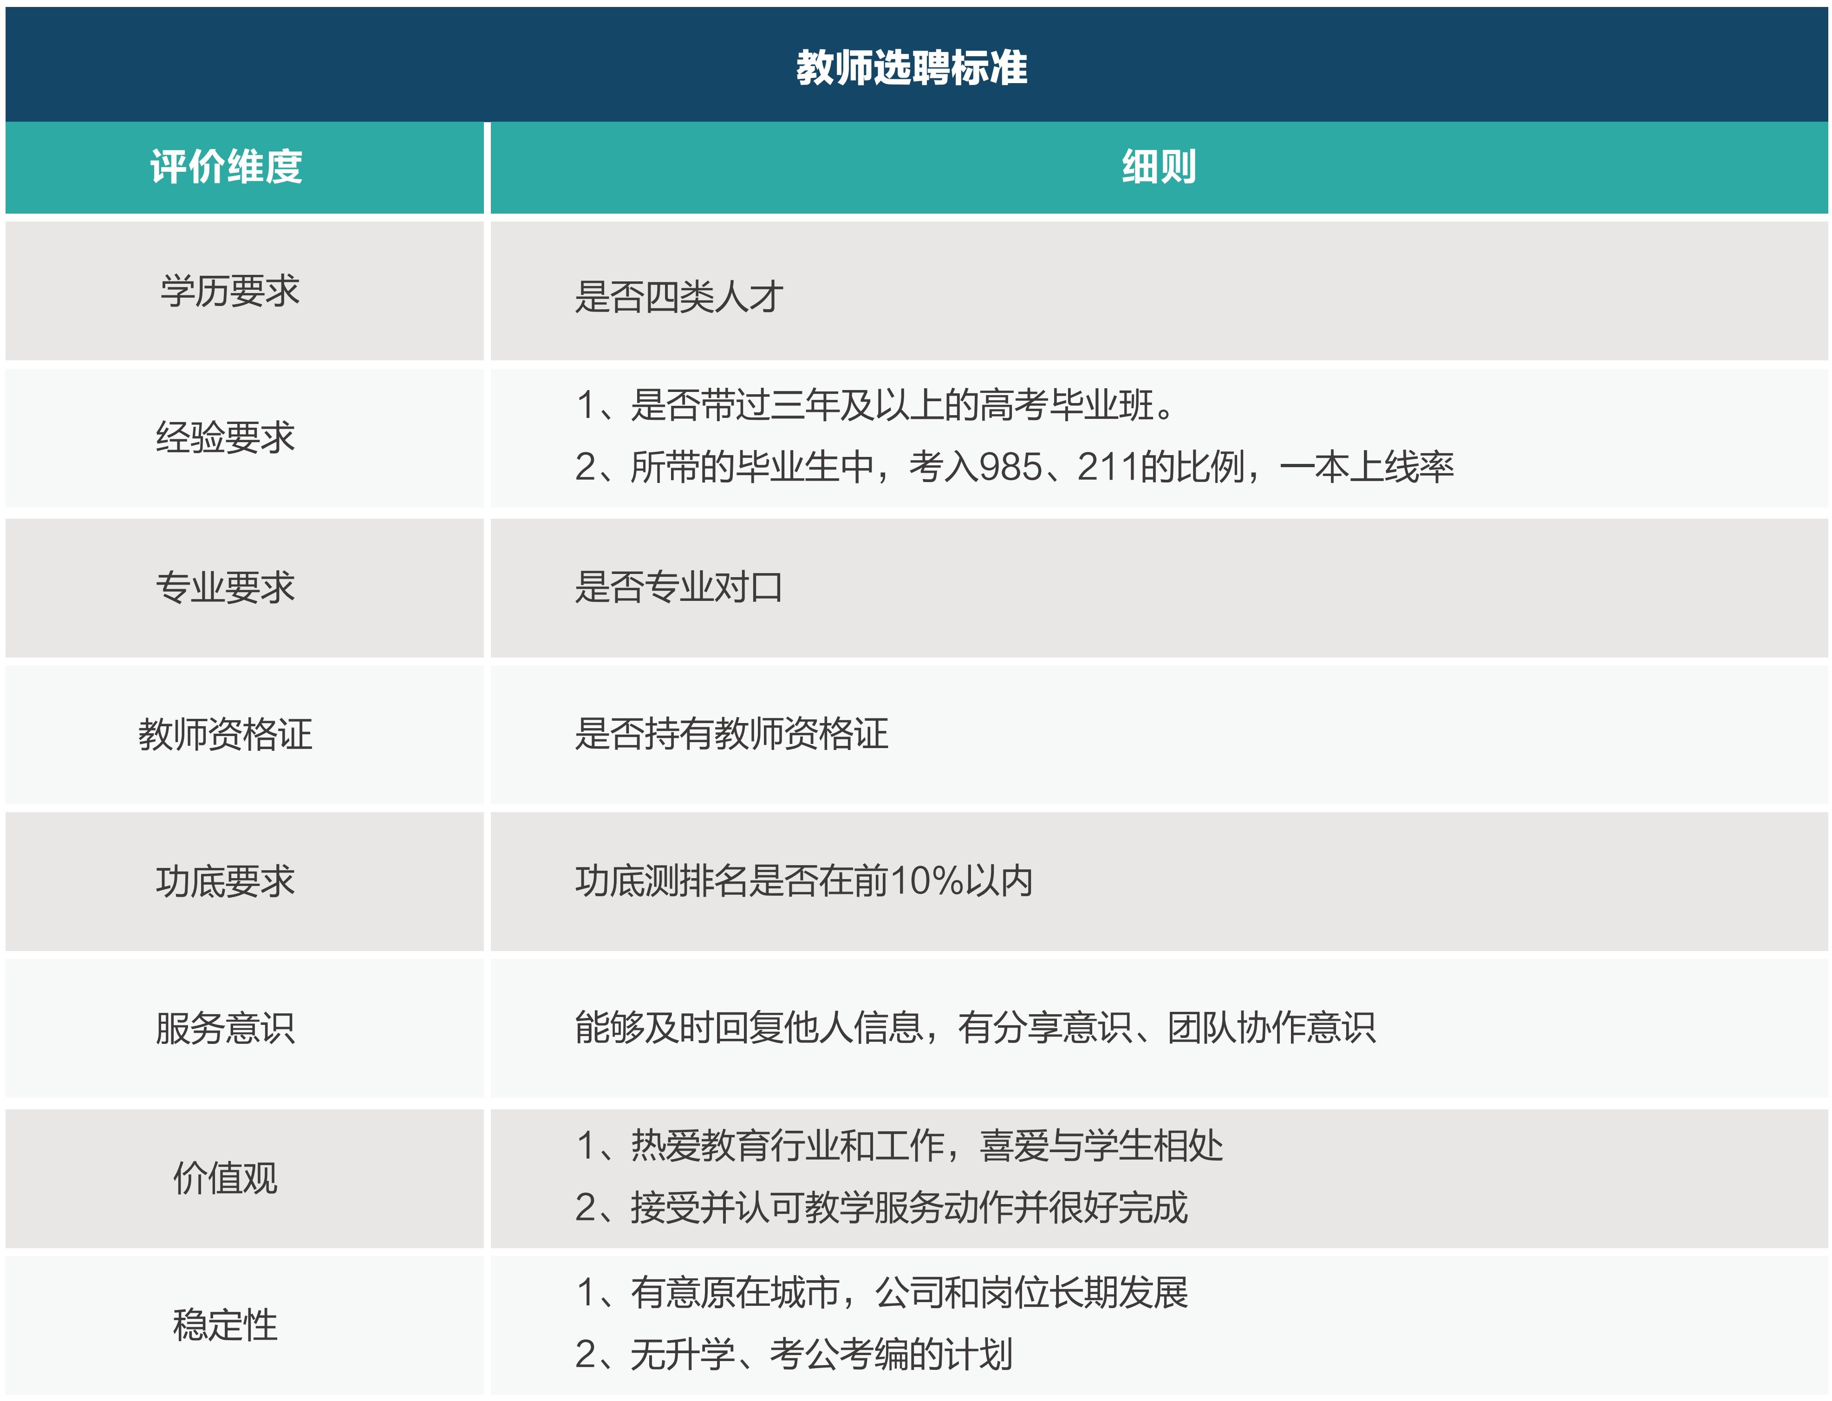Click the 是否持有教师资格证 detail text
This screenshot has height=1401, width=1832.
731,735
